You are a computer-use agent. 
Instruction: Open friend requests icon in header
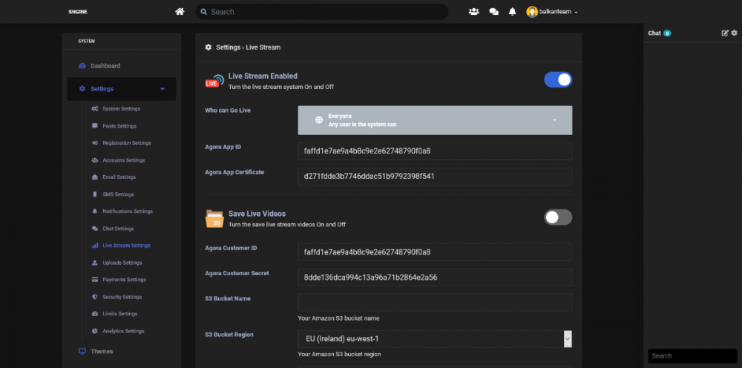[x=473, y=12]
